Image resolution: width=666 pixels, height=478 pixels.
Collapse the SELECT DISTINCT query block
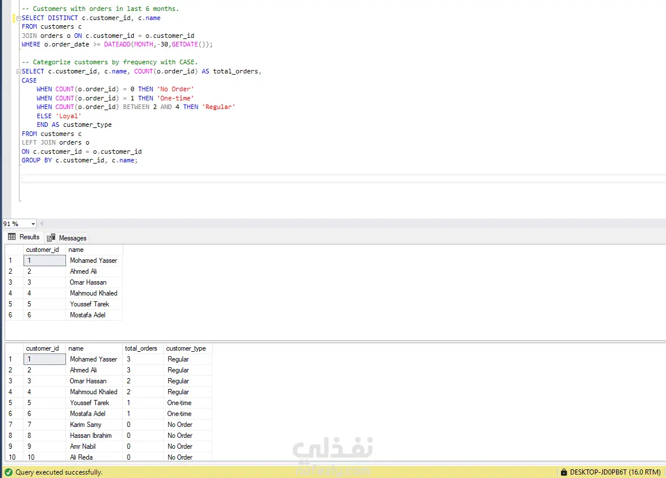click(x=19, y=18)
